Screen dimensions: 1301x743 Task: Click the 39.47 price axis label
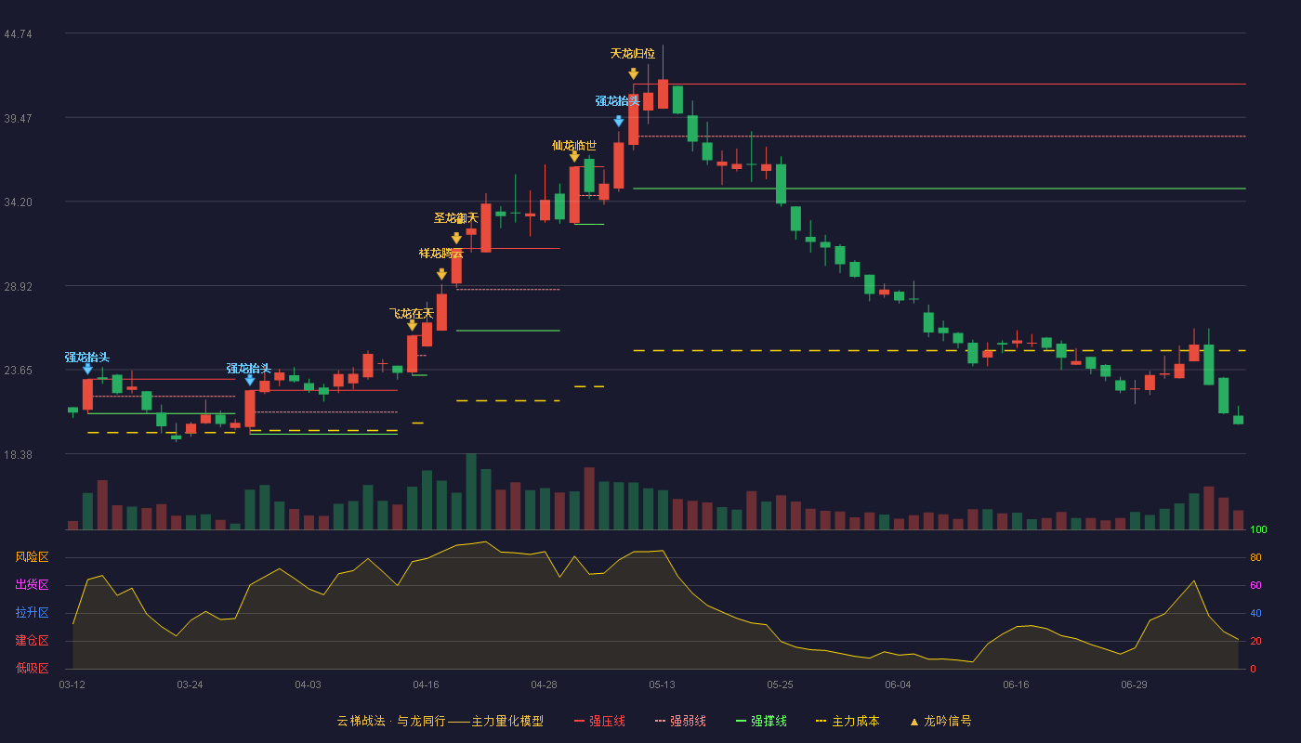[x=18, y=119]
